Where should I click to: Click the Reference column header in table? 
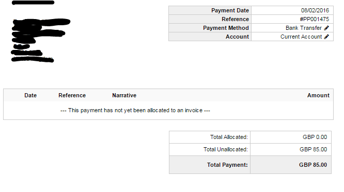[x=72, y=95]
